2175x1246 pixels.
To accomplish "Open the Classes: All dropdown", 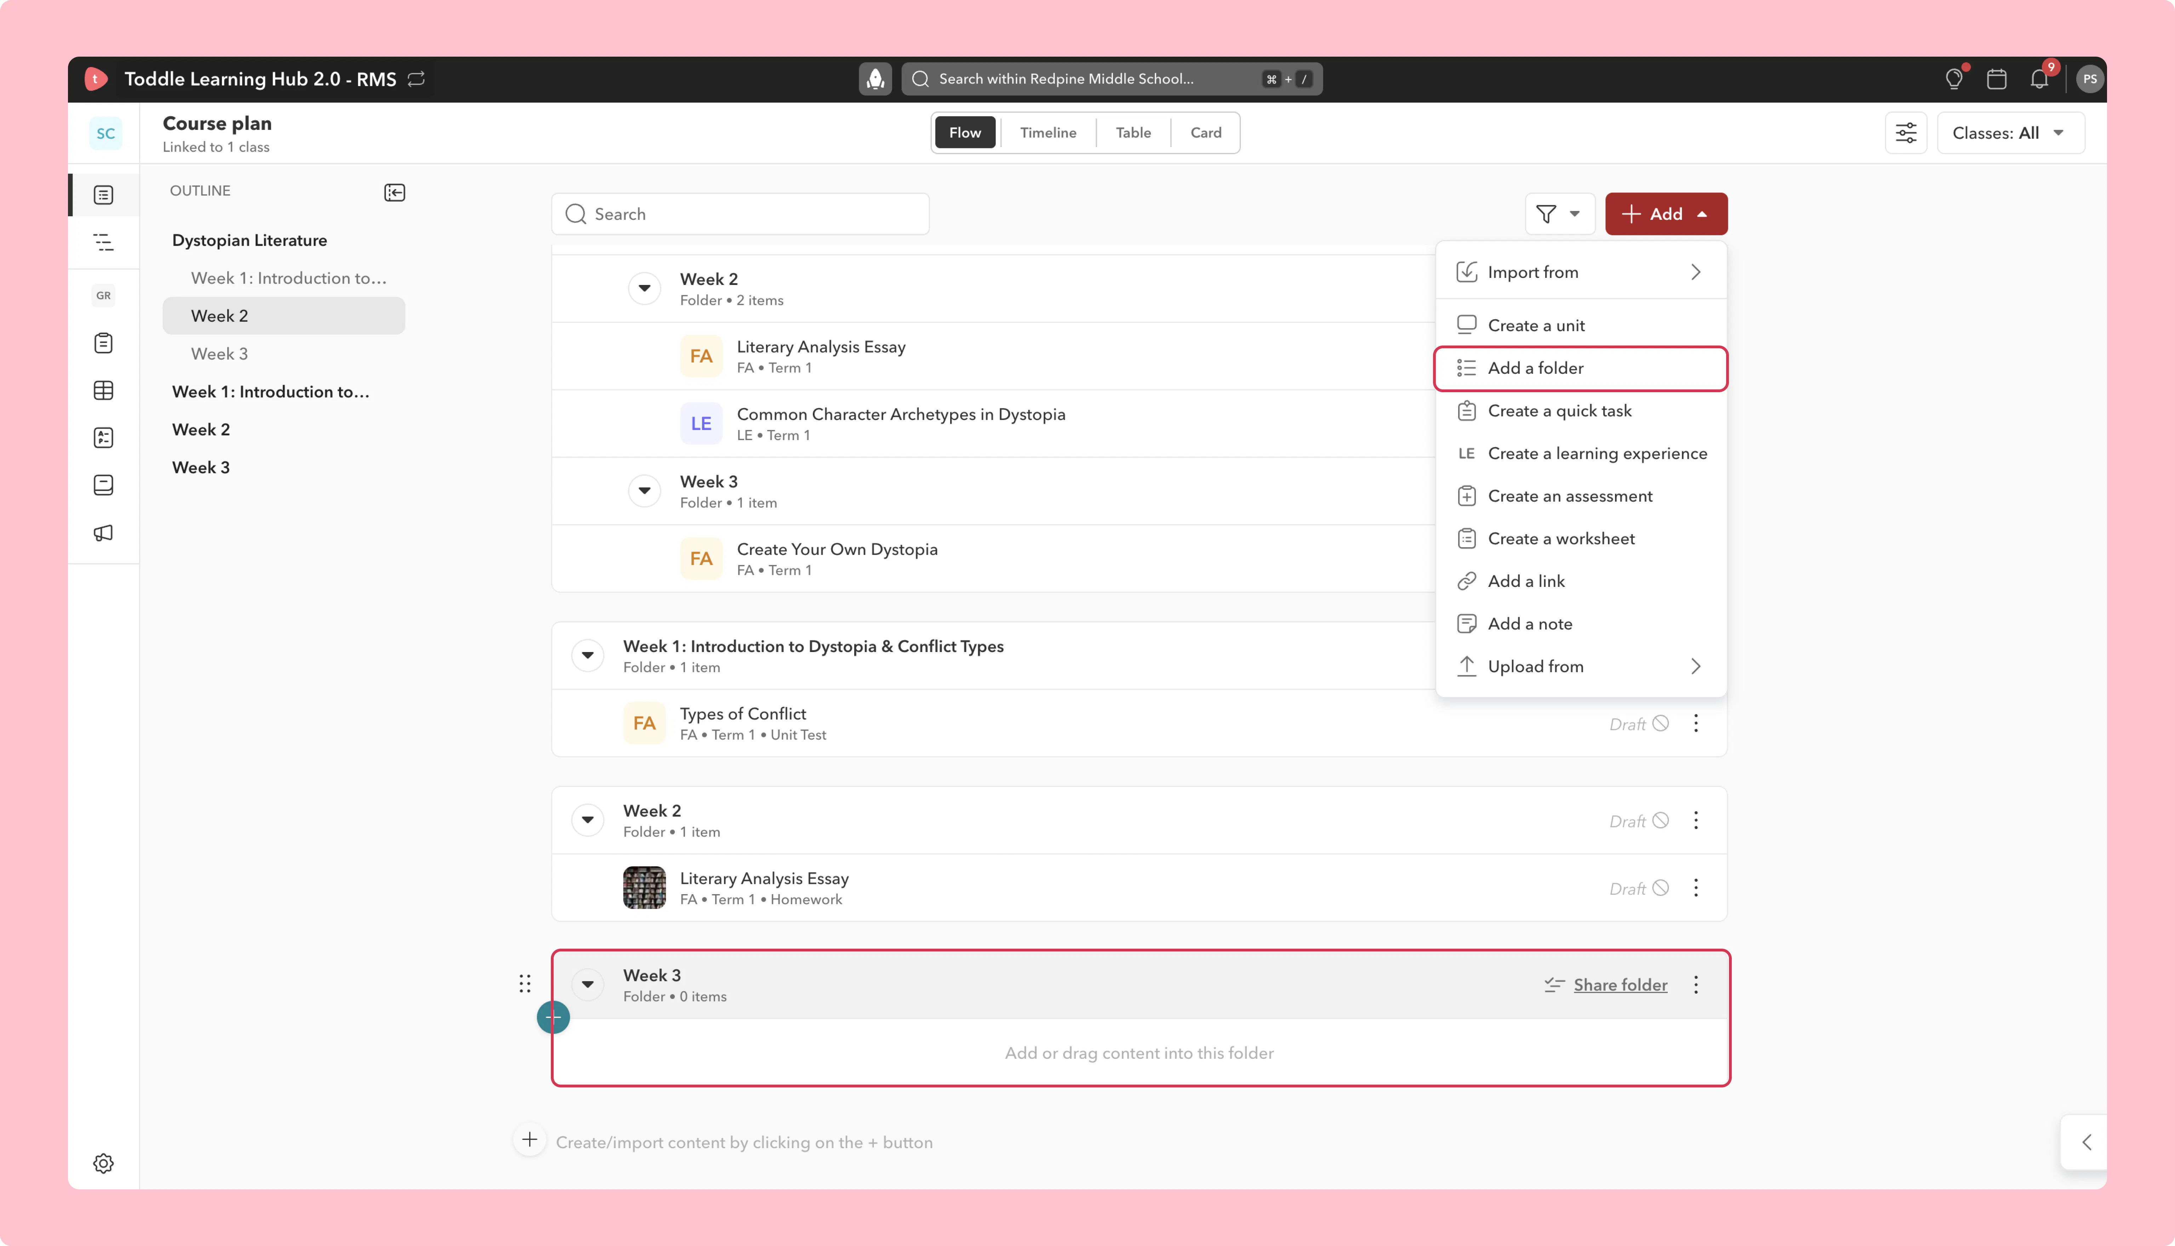I will (x=2010, y=133).
